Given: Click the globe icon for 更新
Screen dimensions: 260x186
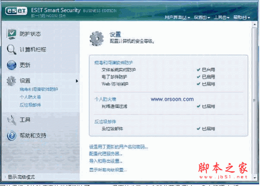Looking at the screenshot, I should [x=11, y=65].
